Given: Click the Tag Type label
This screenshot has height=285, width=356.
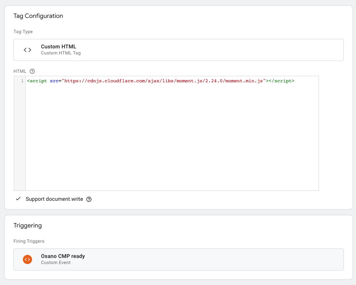Looking at the screenshot, I should (x=23, y=32).
